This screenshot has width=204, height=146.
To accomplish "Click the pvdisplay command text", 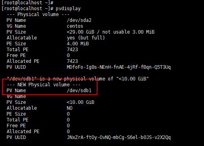I will click(x=68, y=9).
